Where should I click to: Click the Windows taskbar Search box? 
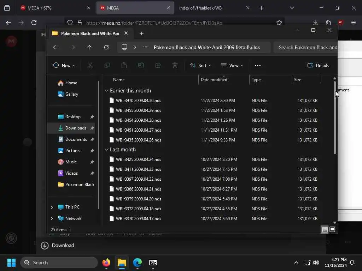(59, 263)
